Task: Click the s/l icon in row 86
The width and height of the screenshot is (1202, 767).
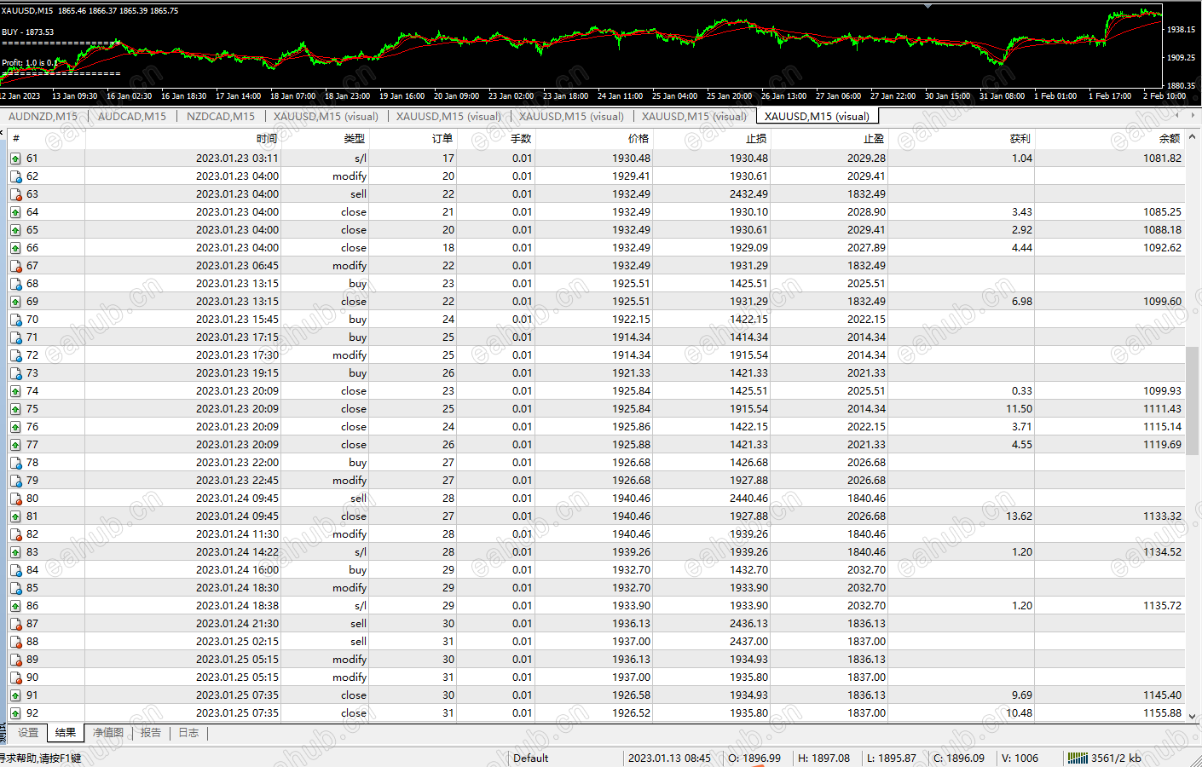Action: pyautogui.click(x=15, y=606)
